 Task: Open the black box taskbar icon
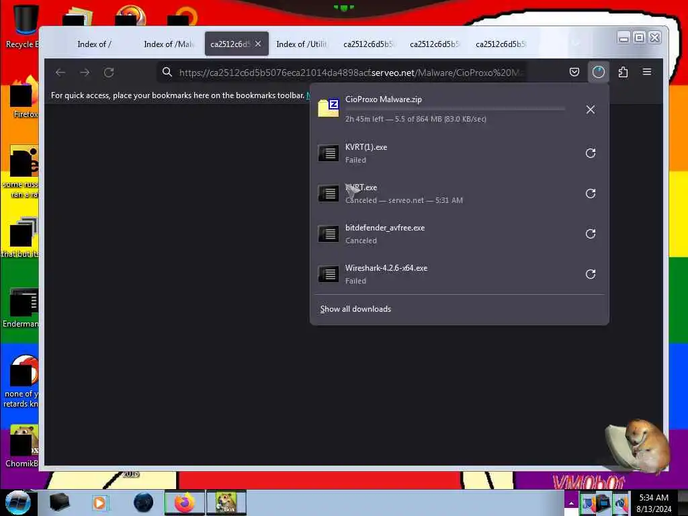tap(59, 503)
